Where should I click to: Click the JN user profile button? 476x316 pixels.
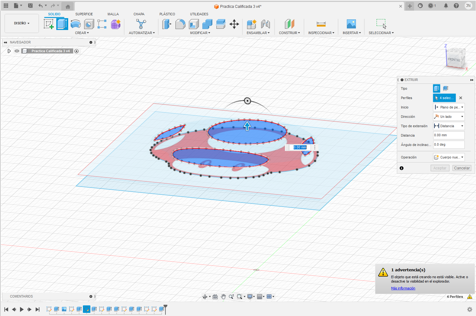(x=468, y=6)
